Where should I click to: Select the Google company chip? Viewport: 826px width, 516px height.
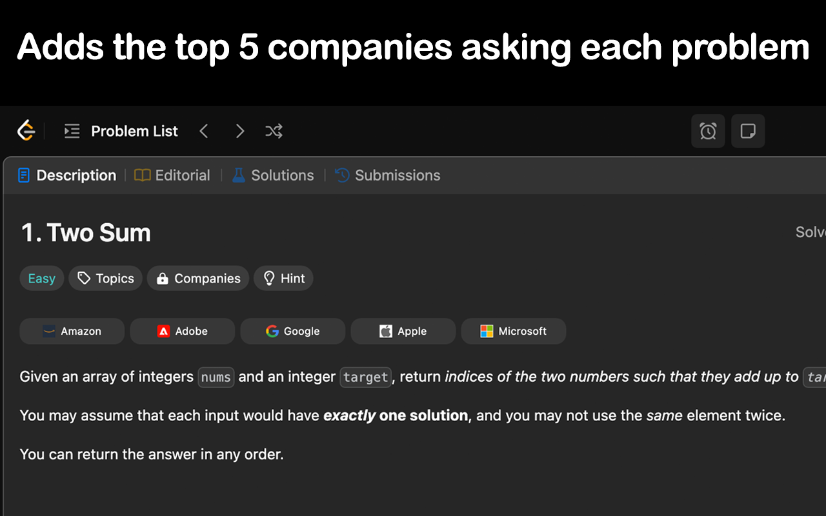pyautogui.click(x=293, y=332)
